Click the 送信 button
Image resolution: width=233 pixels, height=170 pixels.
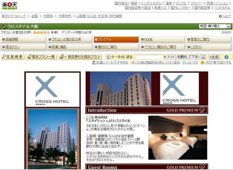tap(214, 57)
